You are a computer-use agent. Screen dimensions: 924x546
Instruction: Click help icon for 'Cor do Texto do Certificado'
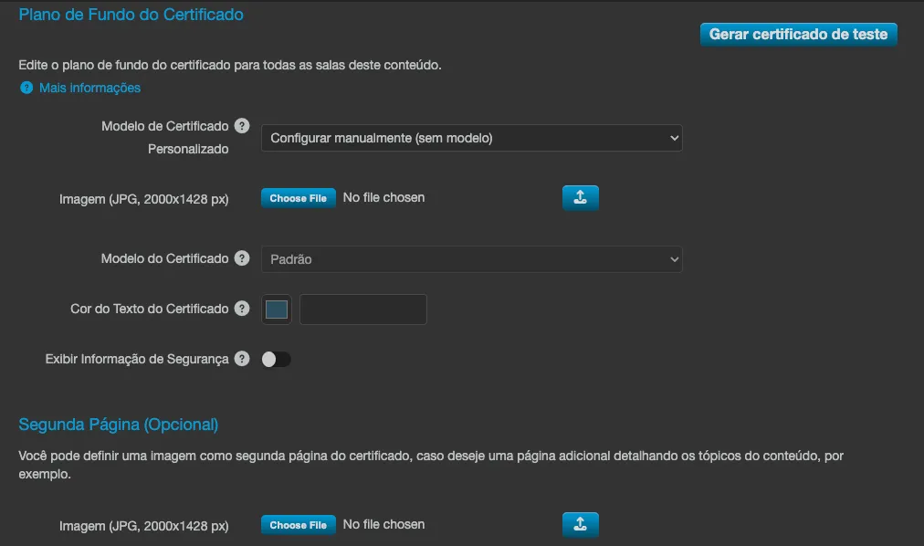coord(242,308)
